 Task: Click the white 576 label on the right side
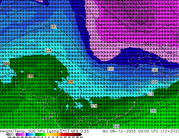pyautogui.click(x=150, y=94)
